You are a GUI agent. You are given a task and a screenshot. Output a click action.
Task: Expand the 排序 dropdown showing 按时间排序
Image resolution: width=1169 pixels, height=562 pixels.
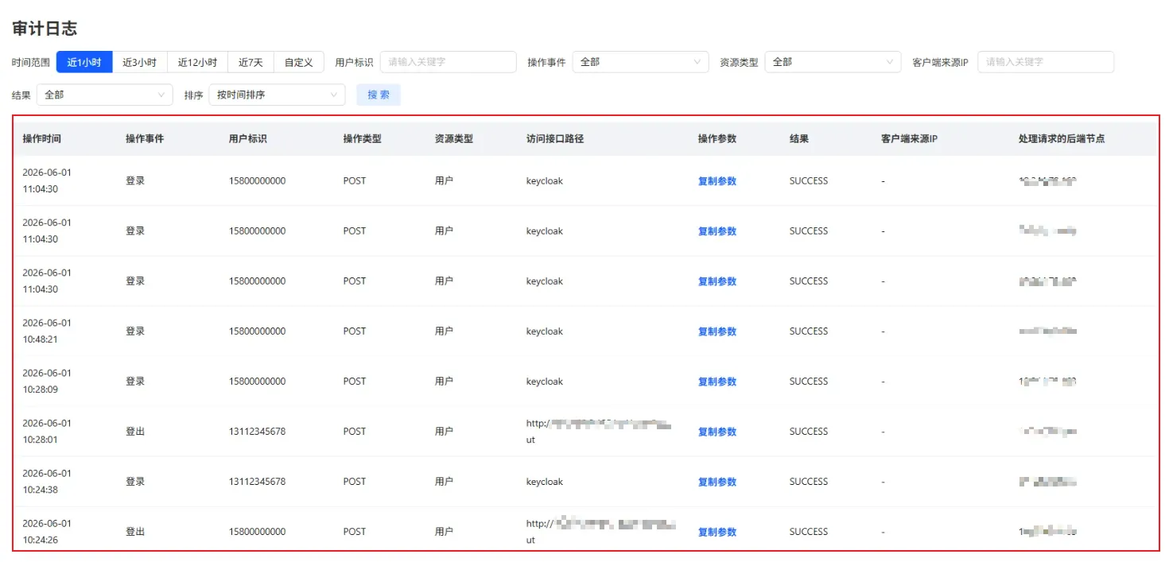(277, 95)
